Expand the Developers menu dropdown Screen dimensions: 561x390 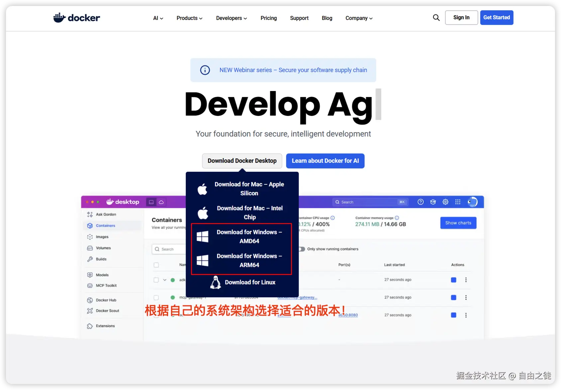pyautogui.click(x=232, y=18)
